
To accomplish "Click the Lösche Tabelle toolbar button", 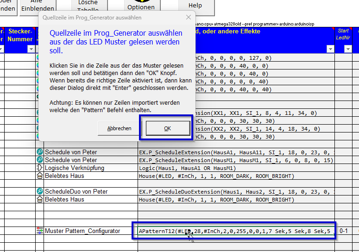I will coord(88,6).
